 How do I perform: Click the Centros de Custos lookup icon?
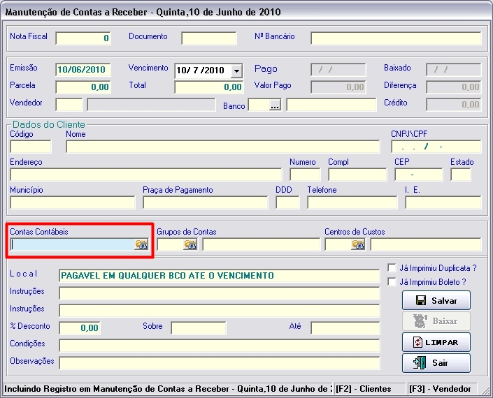tap(358, 244)
